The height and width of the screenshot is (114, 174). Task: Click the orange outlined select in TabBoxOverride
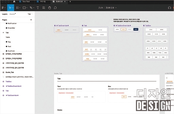click(123, 30)
